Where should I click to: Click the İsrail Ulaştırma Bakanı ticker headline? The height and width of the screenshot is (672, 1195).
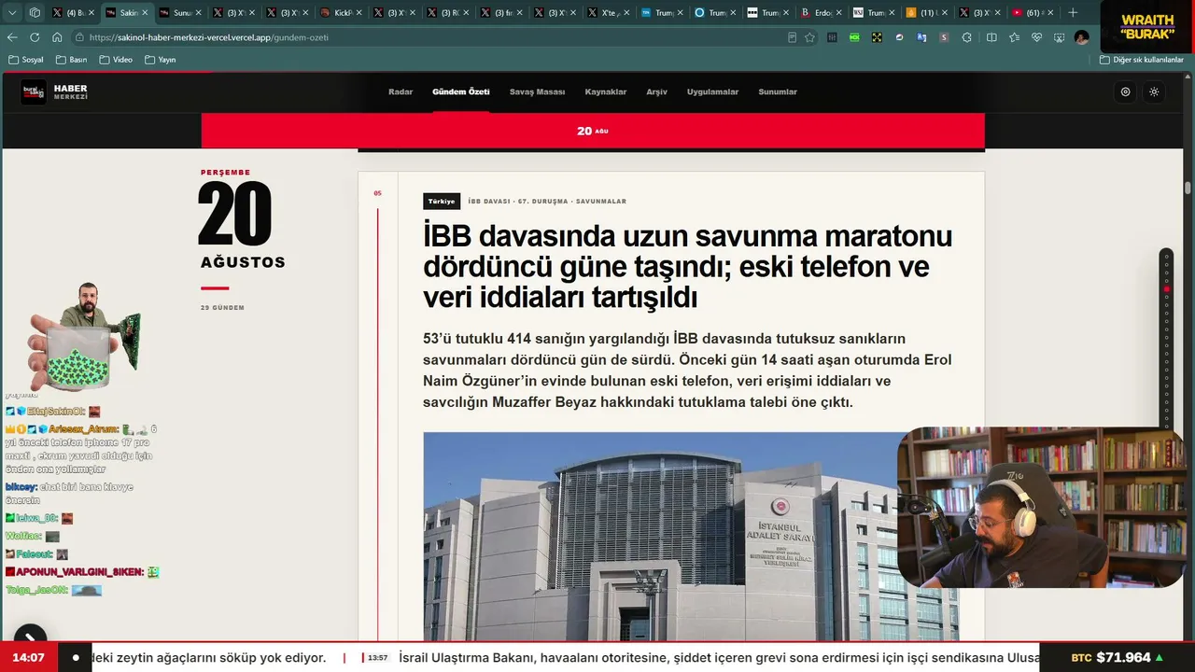(719, 657)
